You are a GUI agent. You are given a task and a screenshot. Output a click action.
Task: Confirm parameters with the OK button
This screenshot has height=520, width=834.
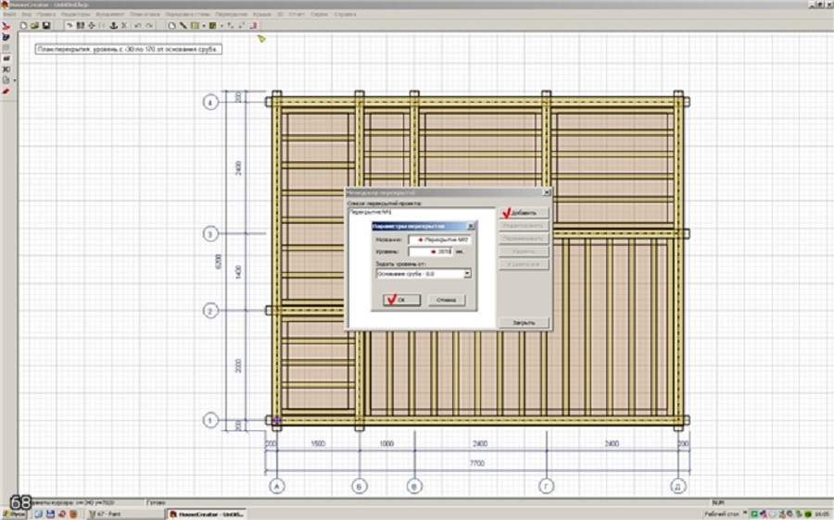tap(401, 300)
